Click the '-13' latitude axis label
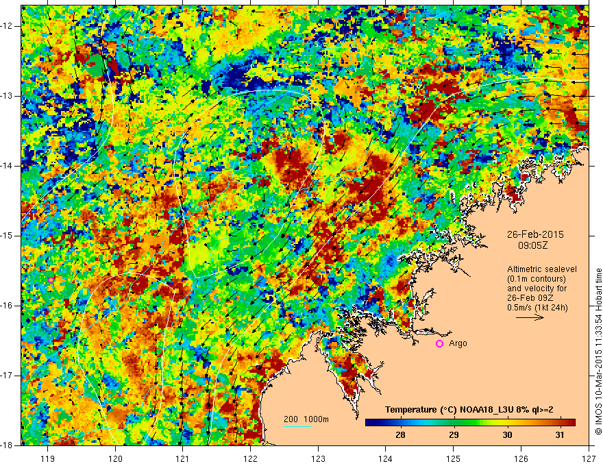The image size is (603, 466). (8, 96)
